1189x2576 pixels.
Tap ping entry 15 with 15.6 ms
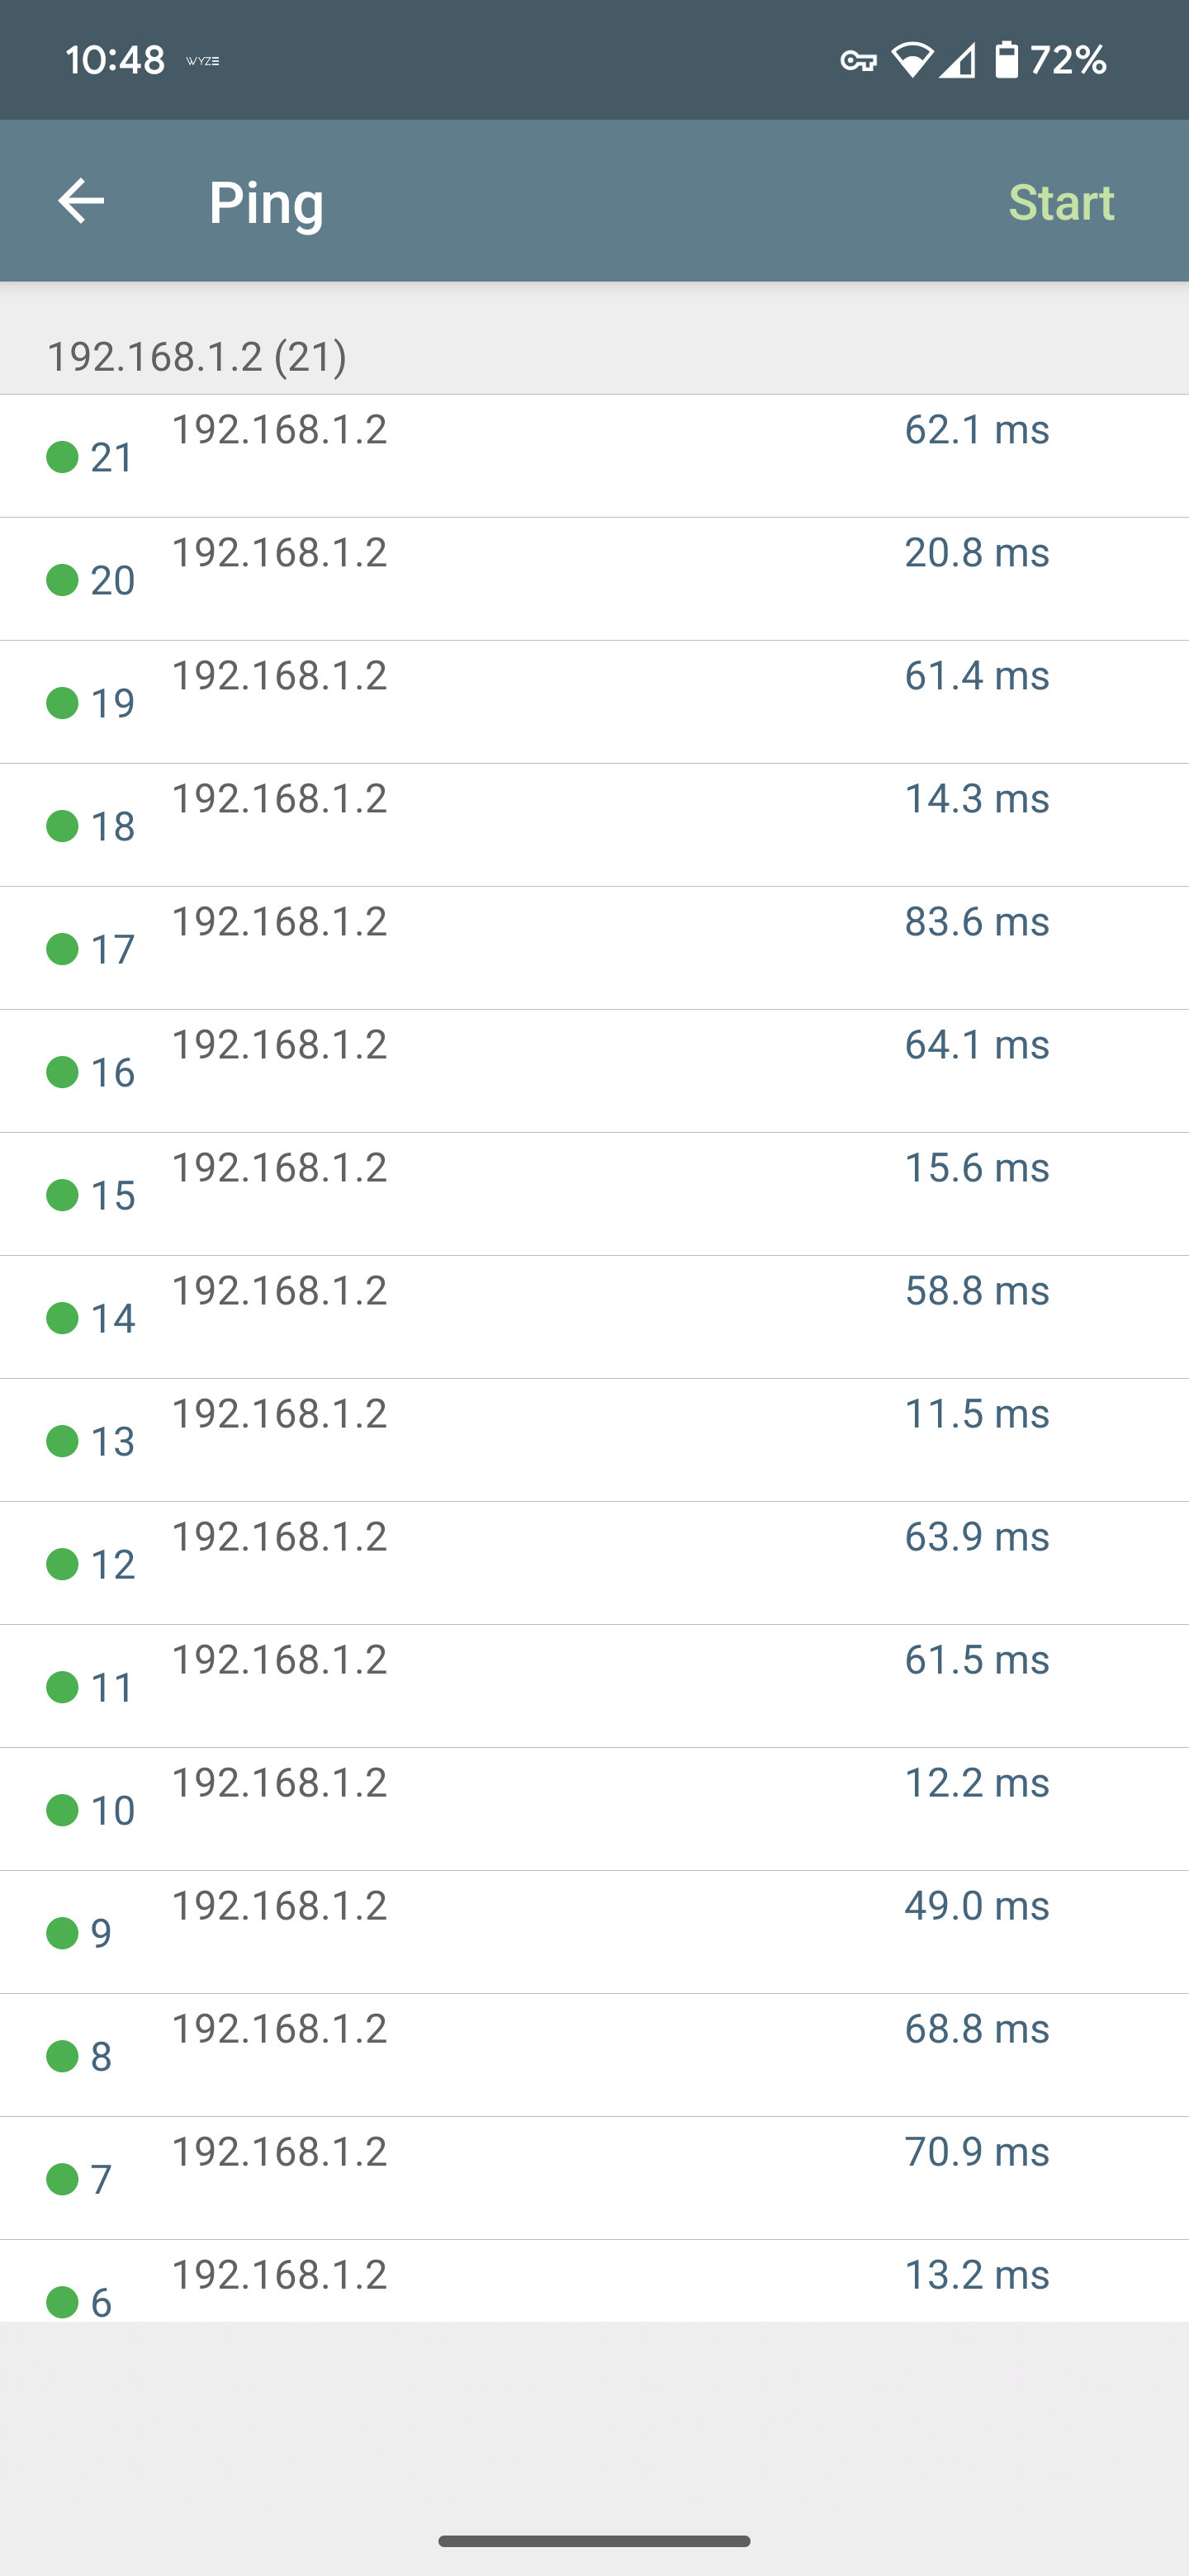point(594,1194)
